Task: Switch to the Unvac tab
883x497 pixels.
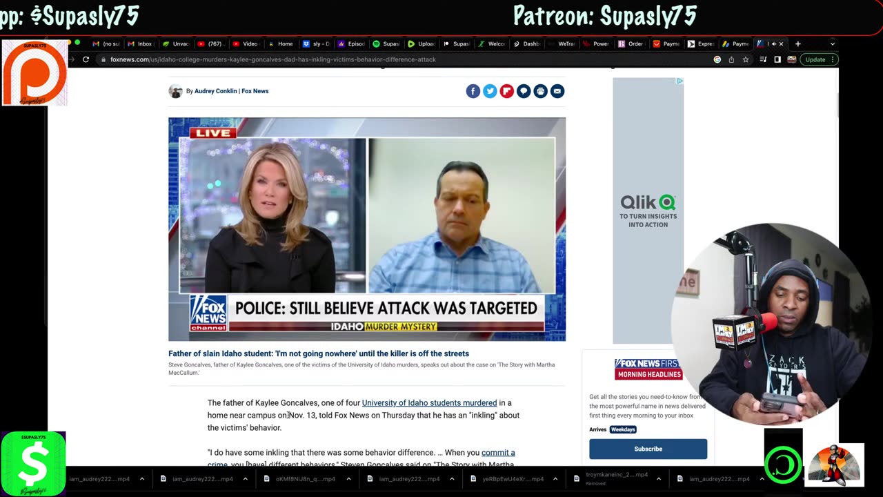Action: coord(176,43)
